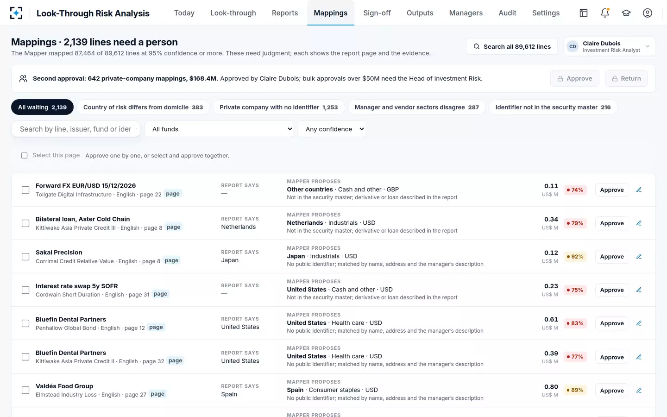The image size is (667, 417).
Task: Expand the Claire Dubois user menu
Action: pyautogui.click(x=609, y=46)
